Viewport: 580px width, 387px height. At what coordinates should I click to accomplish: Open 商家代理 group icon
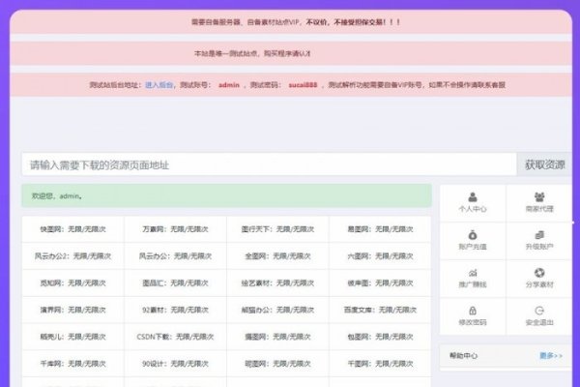coord(539,197)
